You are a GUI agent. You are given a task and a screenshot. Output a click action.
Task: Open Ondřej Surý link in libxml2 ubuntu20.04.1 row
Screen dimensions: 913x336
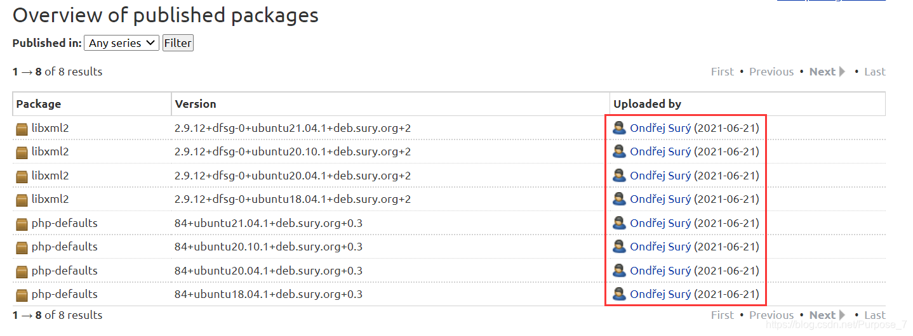tap(660, 176)
